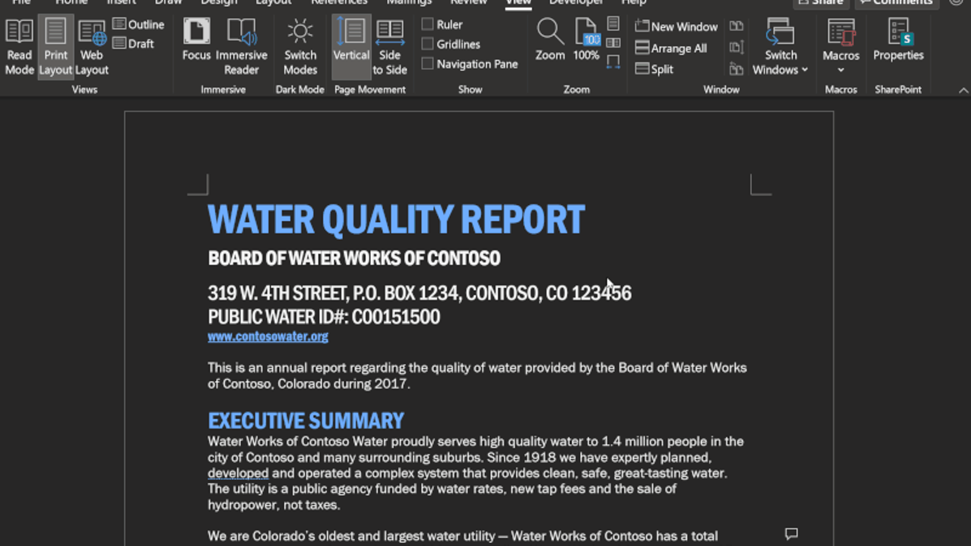This screenshot has height=546, width=971.
Task: Click the comment indicator in page margin
Action: click(791, 534)
